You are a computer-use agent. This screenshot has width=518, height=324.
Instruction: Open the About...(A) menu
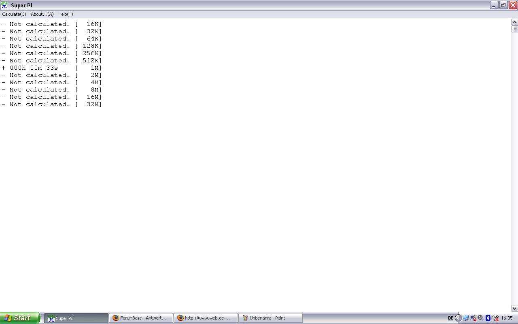pyautogui.click(x=42, y=14)
